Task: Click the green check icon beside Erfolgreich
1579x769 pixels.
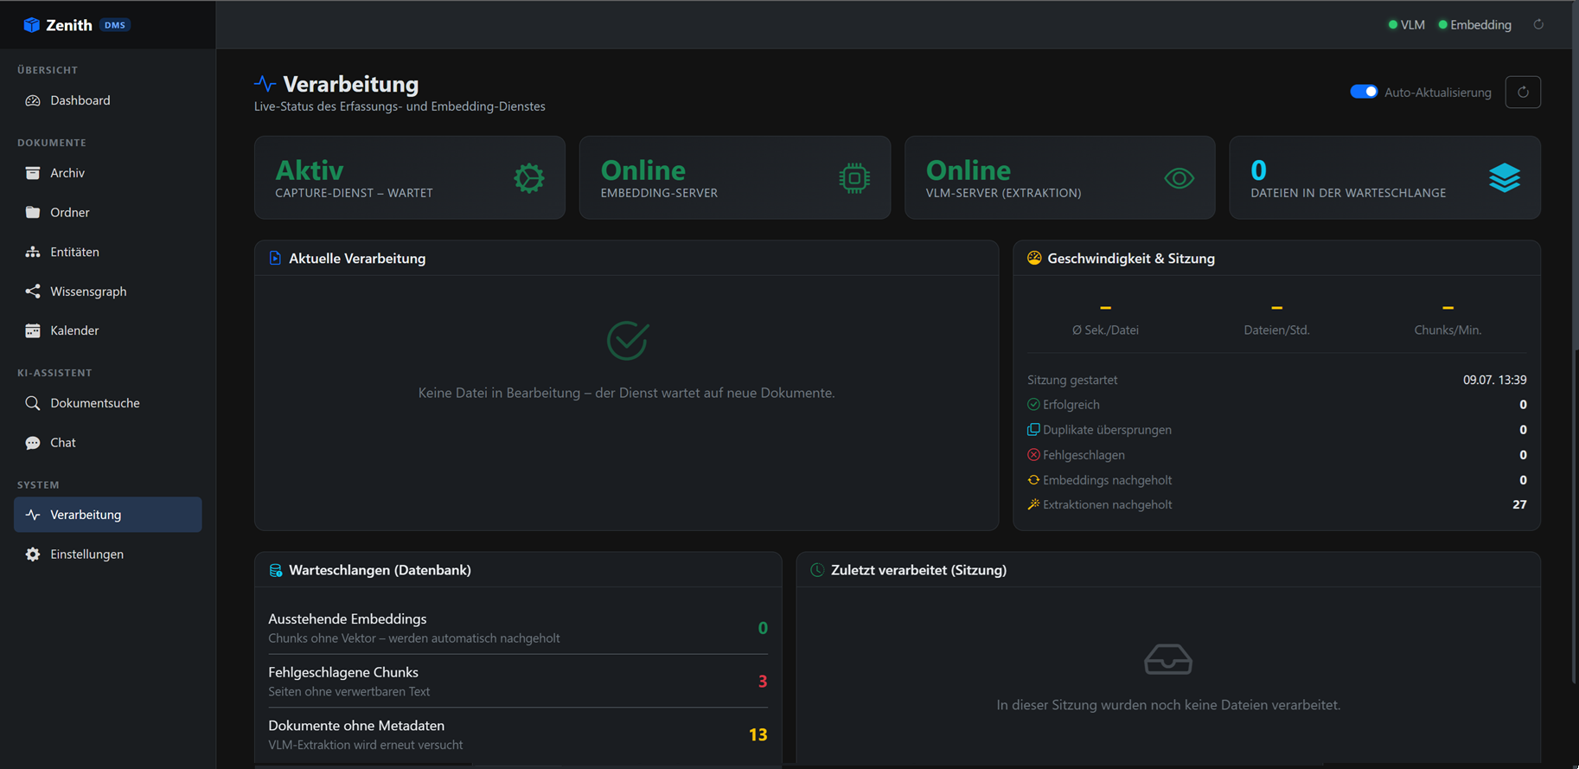Action: (x=1033, y=404)
